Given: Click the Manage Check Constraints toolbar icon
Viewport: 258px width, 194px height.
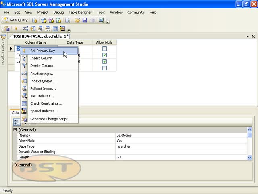Looking at the screenshot, I should tap(55, 29).
